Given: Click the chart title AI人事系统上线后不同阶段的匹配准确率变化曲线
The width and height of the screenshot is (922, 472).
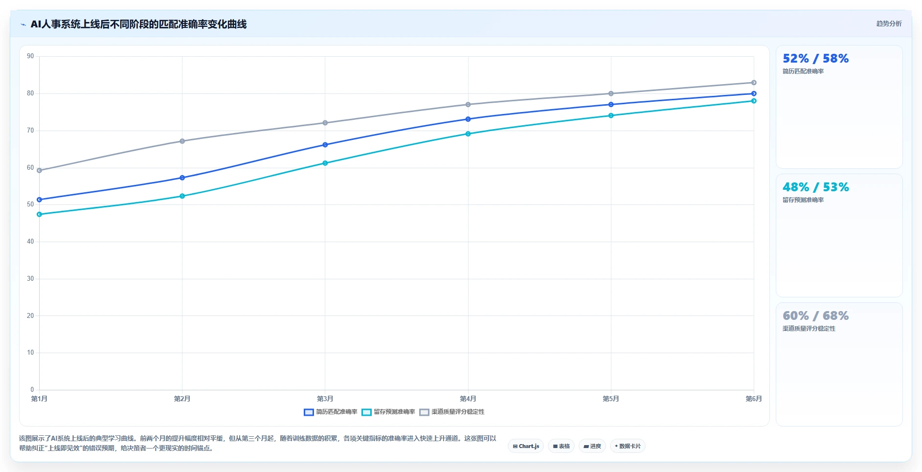Looking at the screenshot, I should point(138,24).
